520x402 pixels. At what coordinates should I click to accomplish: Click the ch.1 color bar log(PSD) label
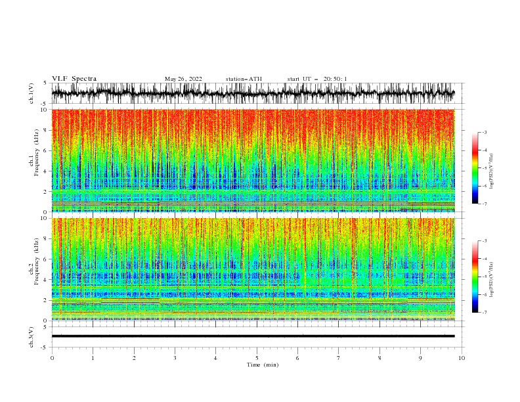pos(491,171)
